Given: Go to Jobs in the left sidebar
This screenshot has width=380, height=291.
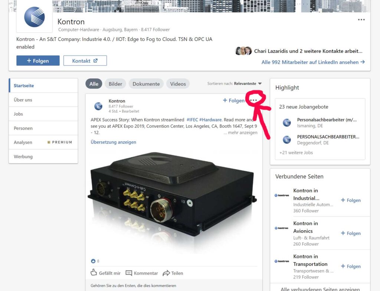Looking at the screenshot, I should point(19,114).
